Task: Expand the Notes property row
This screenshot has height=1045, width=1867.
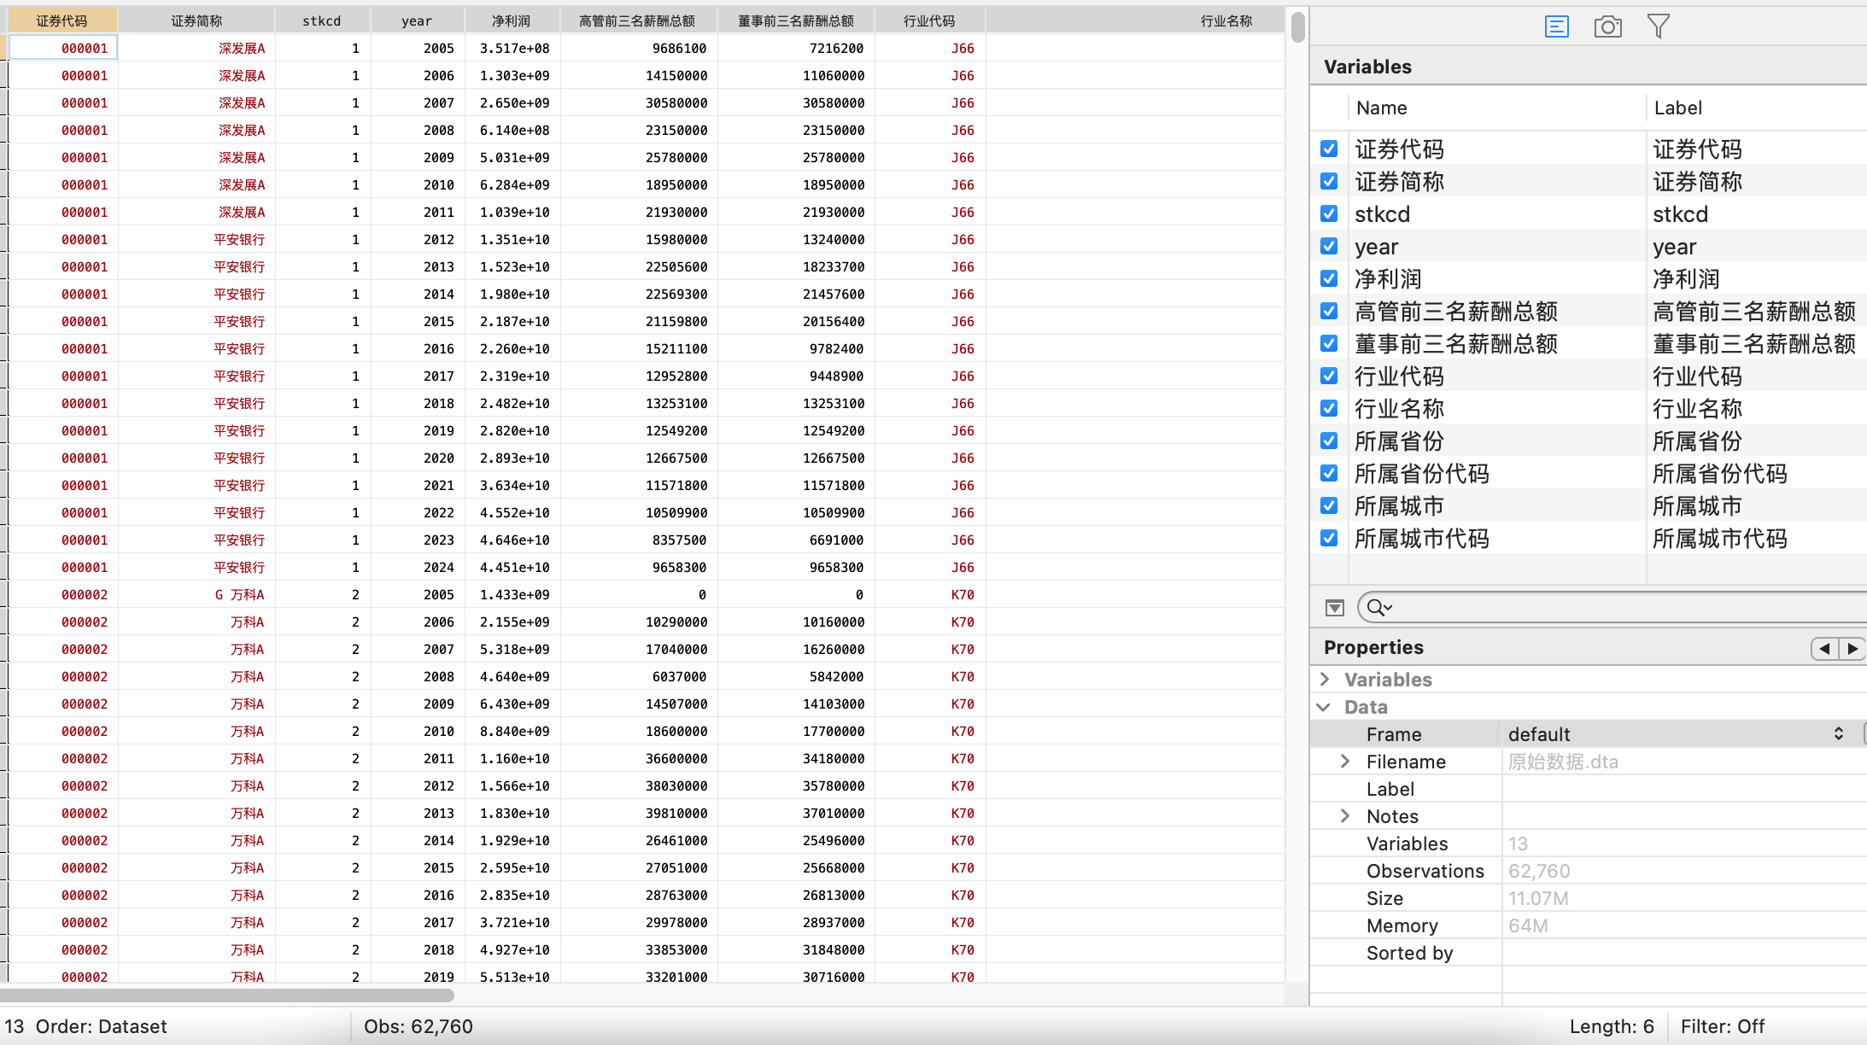Action: click(1345, 816)
